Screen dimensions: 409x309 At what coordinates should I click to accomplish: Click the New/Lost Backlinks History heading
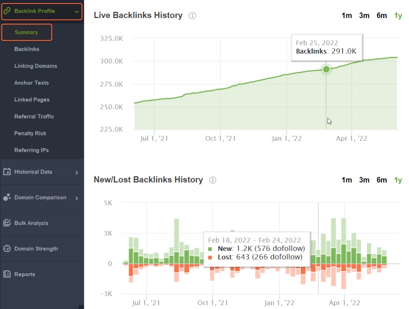[x=148, y=180]
